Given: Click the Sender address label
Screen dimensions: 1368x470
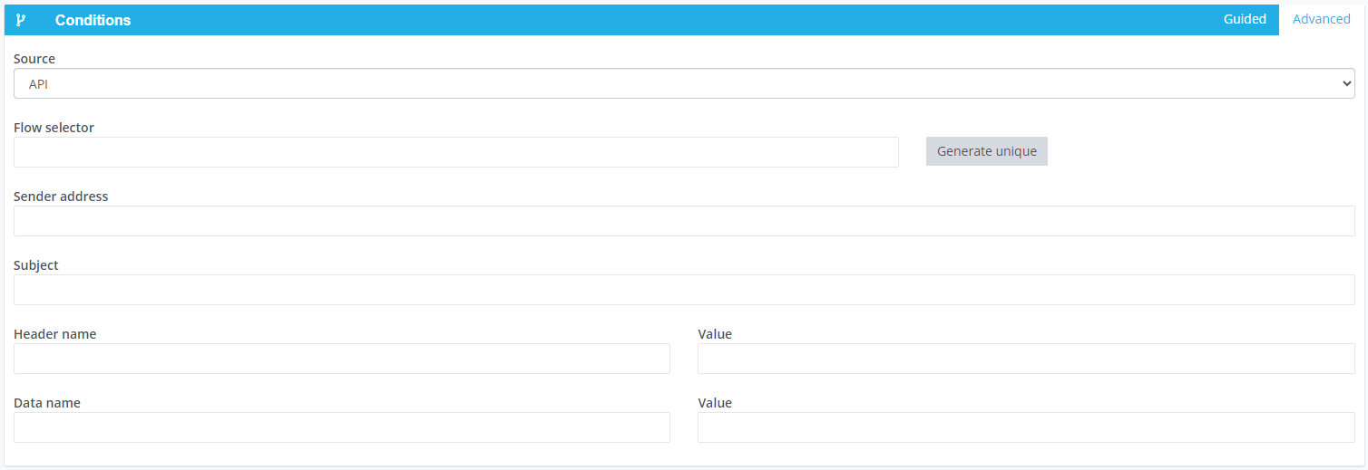Looking at the screenshot, I should [61, 197].
